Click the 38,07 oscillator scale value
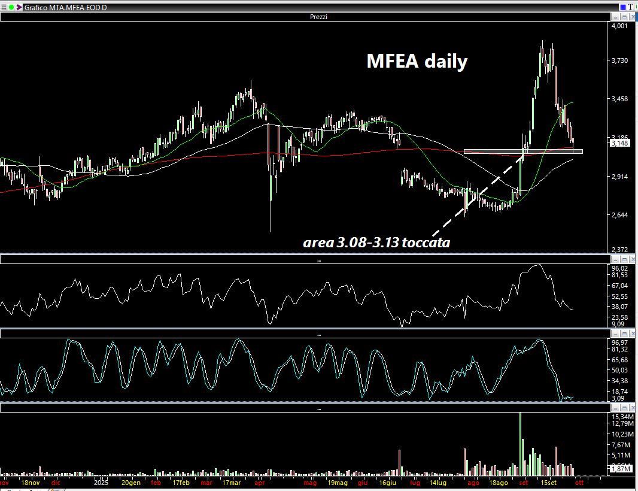 pos(619,307)
